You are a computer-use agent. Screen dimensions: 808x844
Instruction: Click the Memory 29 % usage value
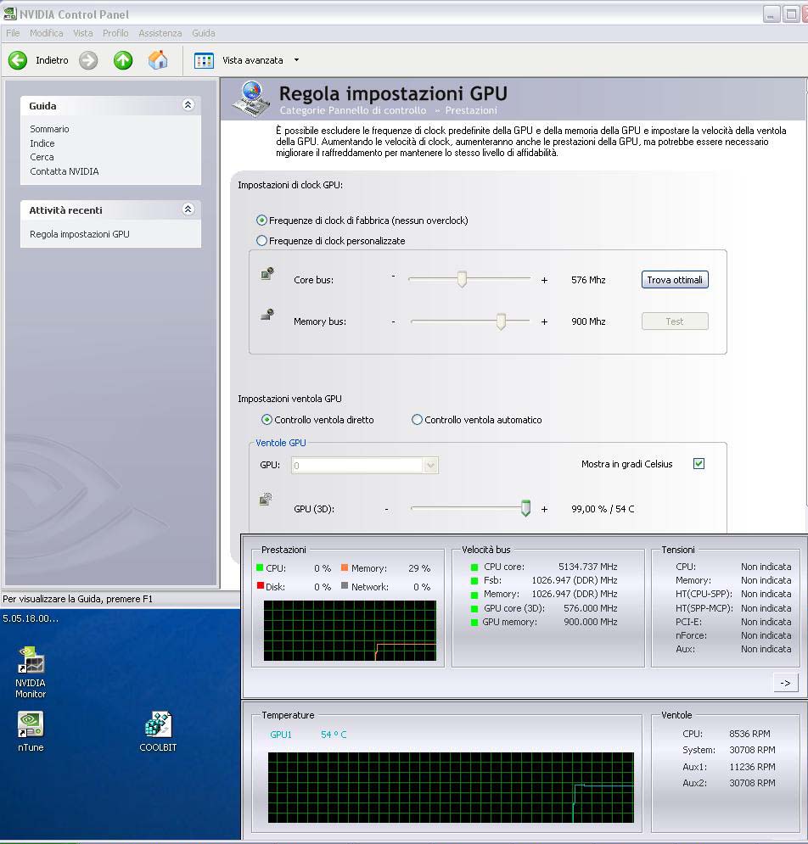419,568
